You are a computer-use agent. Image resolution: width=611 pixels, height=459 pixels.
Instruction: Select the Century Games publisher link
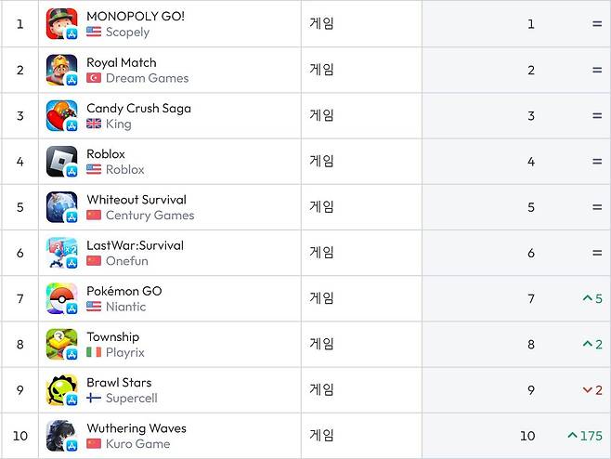point(149,216)
